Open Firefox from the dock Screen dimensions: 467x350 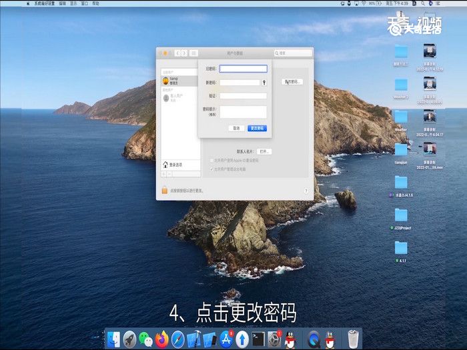click(161, 339)
